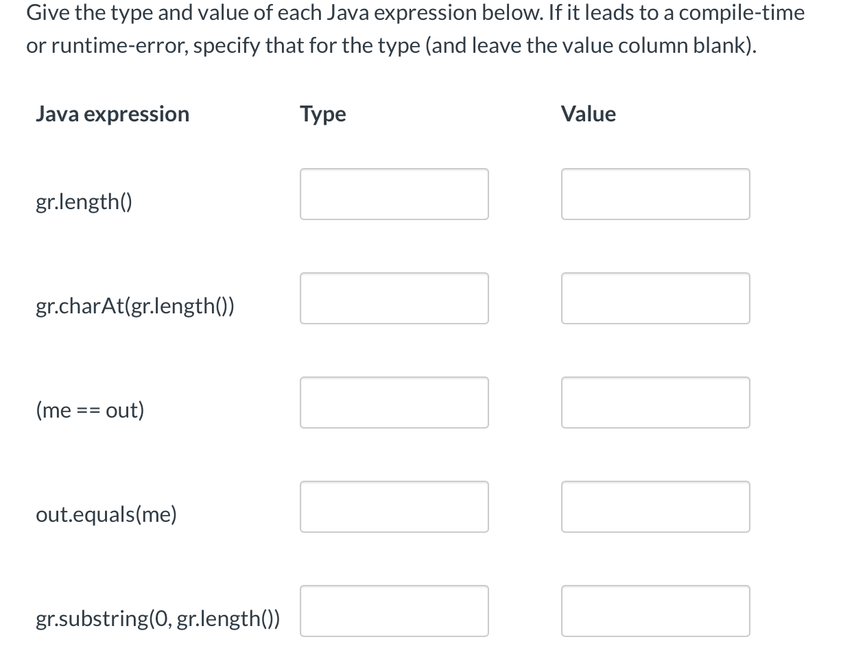Click the 'Value' column header
Screen dimensions: 841x672
click(x=589, y=114)
